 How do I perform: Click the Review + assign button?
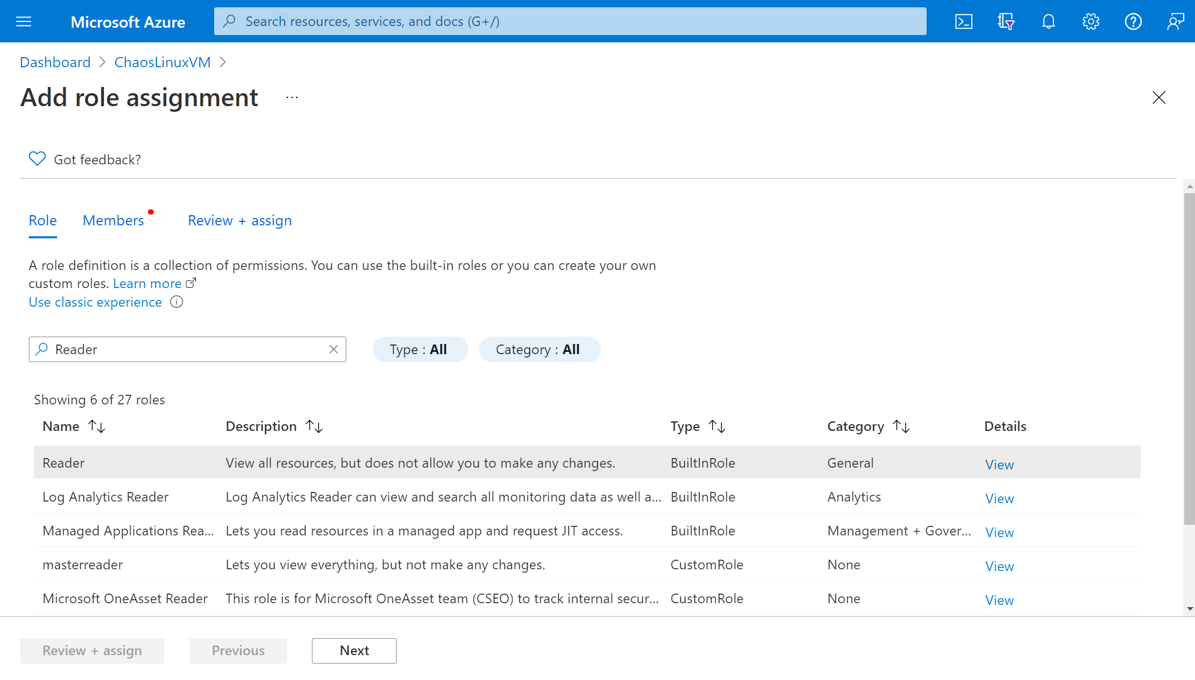click(92, 651)
